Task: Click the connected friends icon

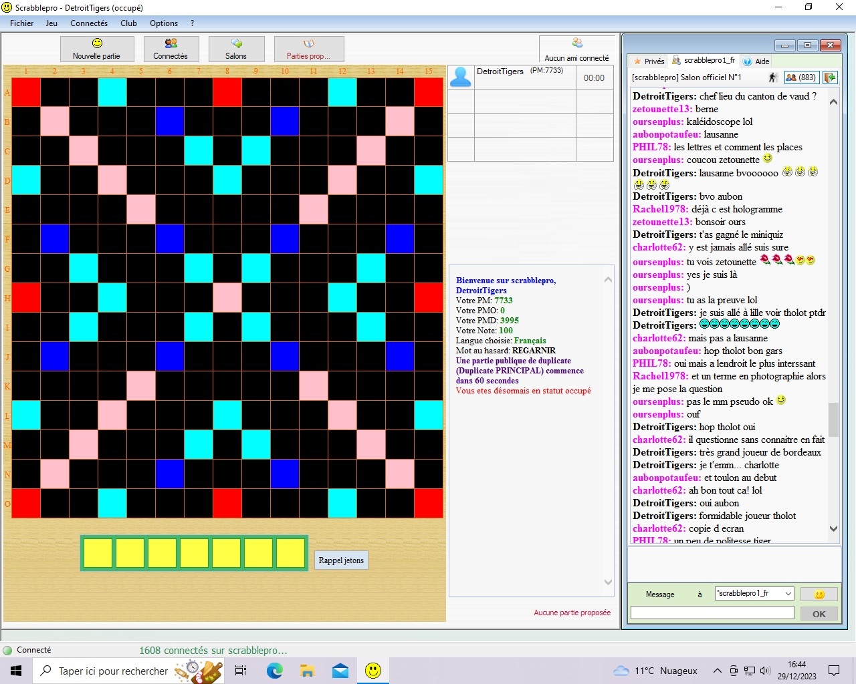Action: click(576, 43)
